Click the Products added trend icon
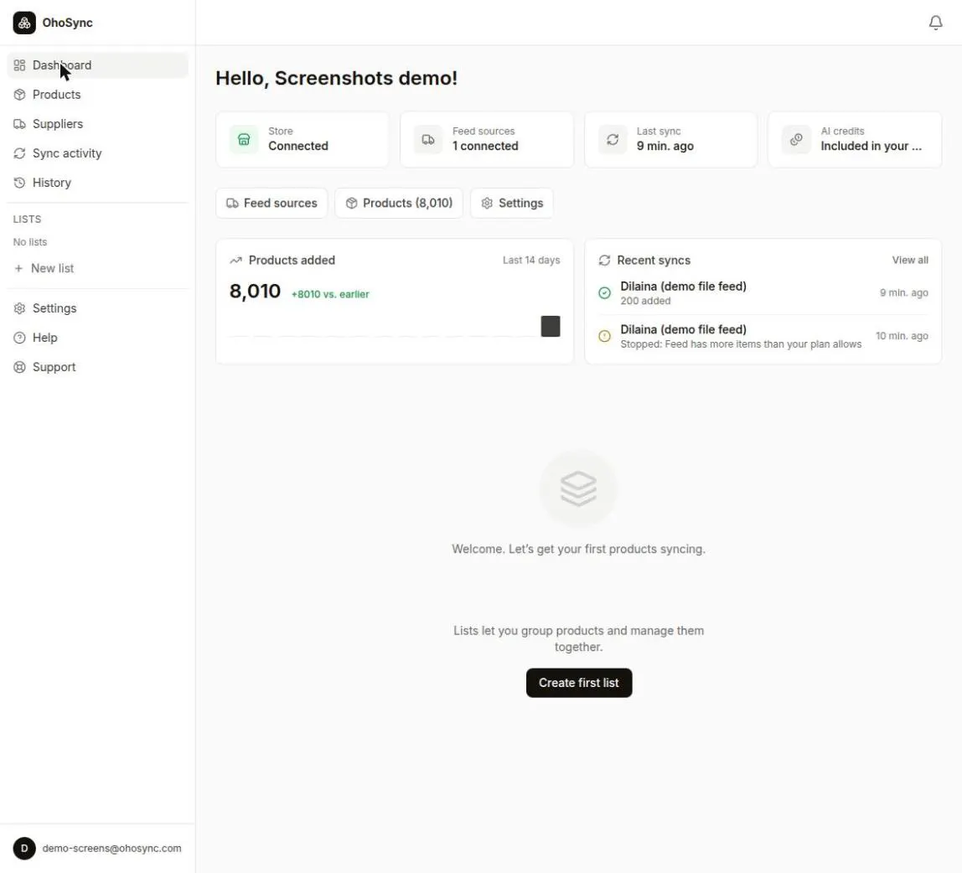Screen dimensions: 962x873 pos(235,260)
